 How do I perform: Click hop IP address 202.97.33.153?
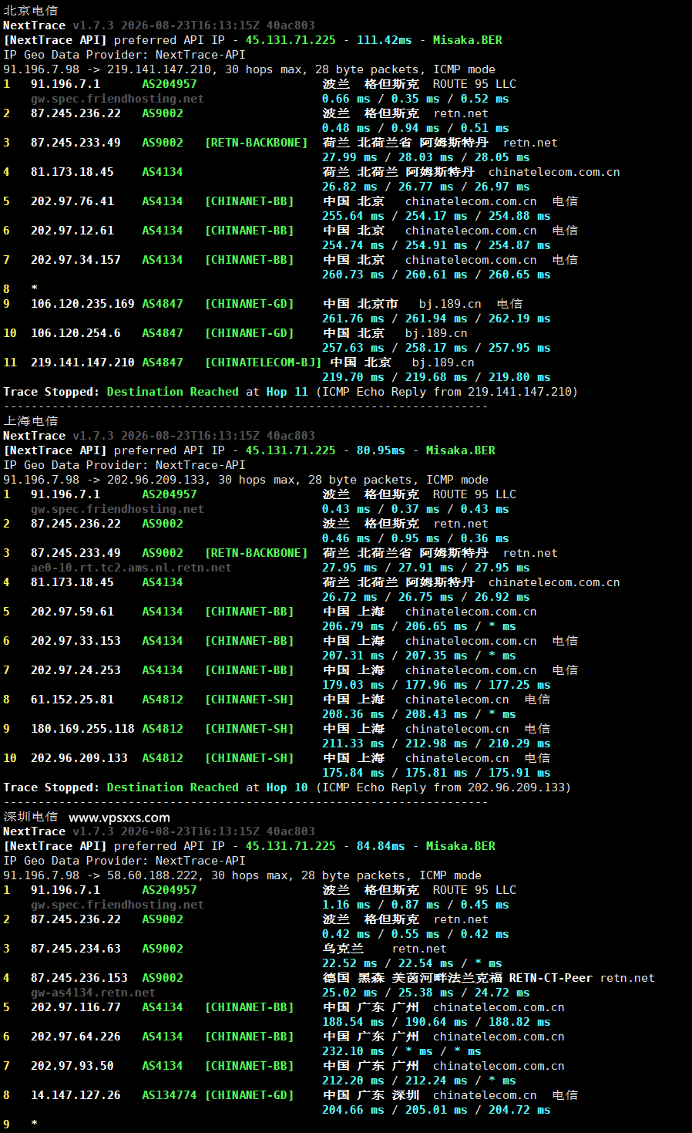pyautogui.click(x=76, y=641)
